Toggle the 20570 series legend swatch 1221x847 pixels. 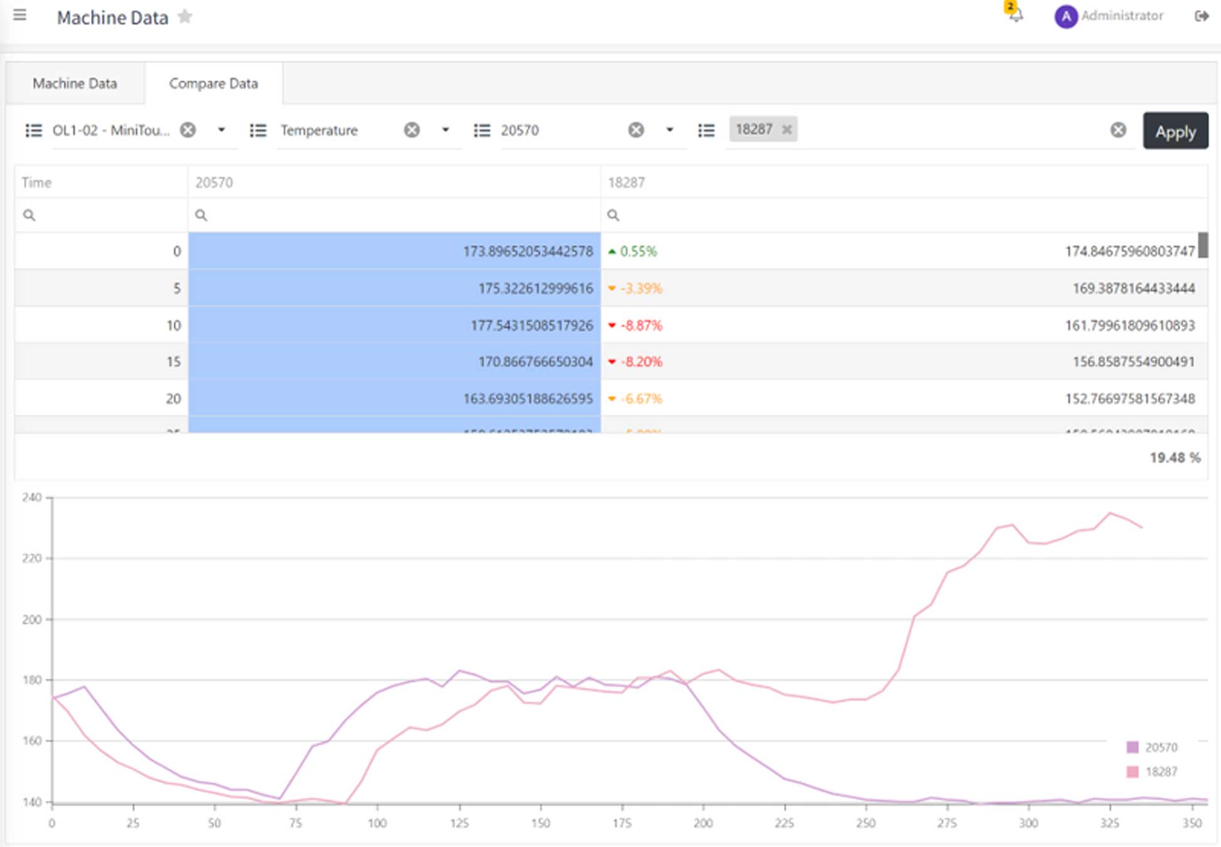click(1133, 747)
